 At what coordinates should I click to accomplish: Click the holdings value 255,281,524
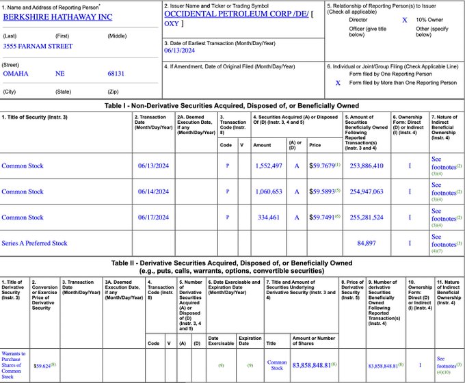(x=367, y=217)
